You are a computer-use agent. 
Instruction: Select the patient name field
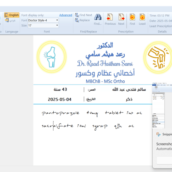coord(129,89)
